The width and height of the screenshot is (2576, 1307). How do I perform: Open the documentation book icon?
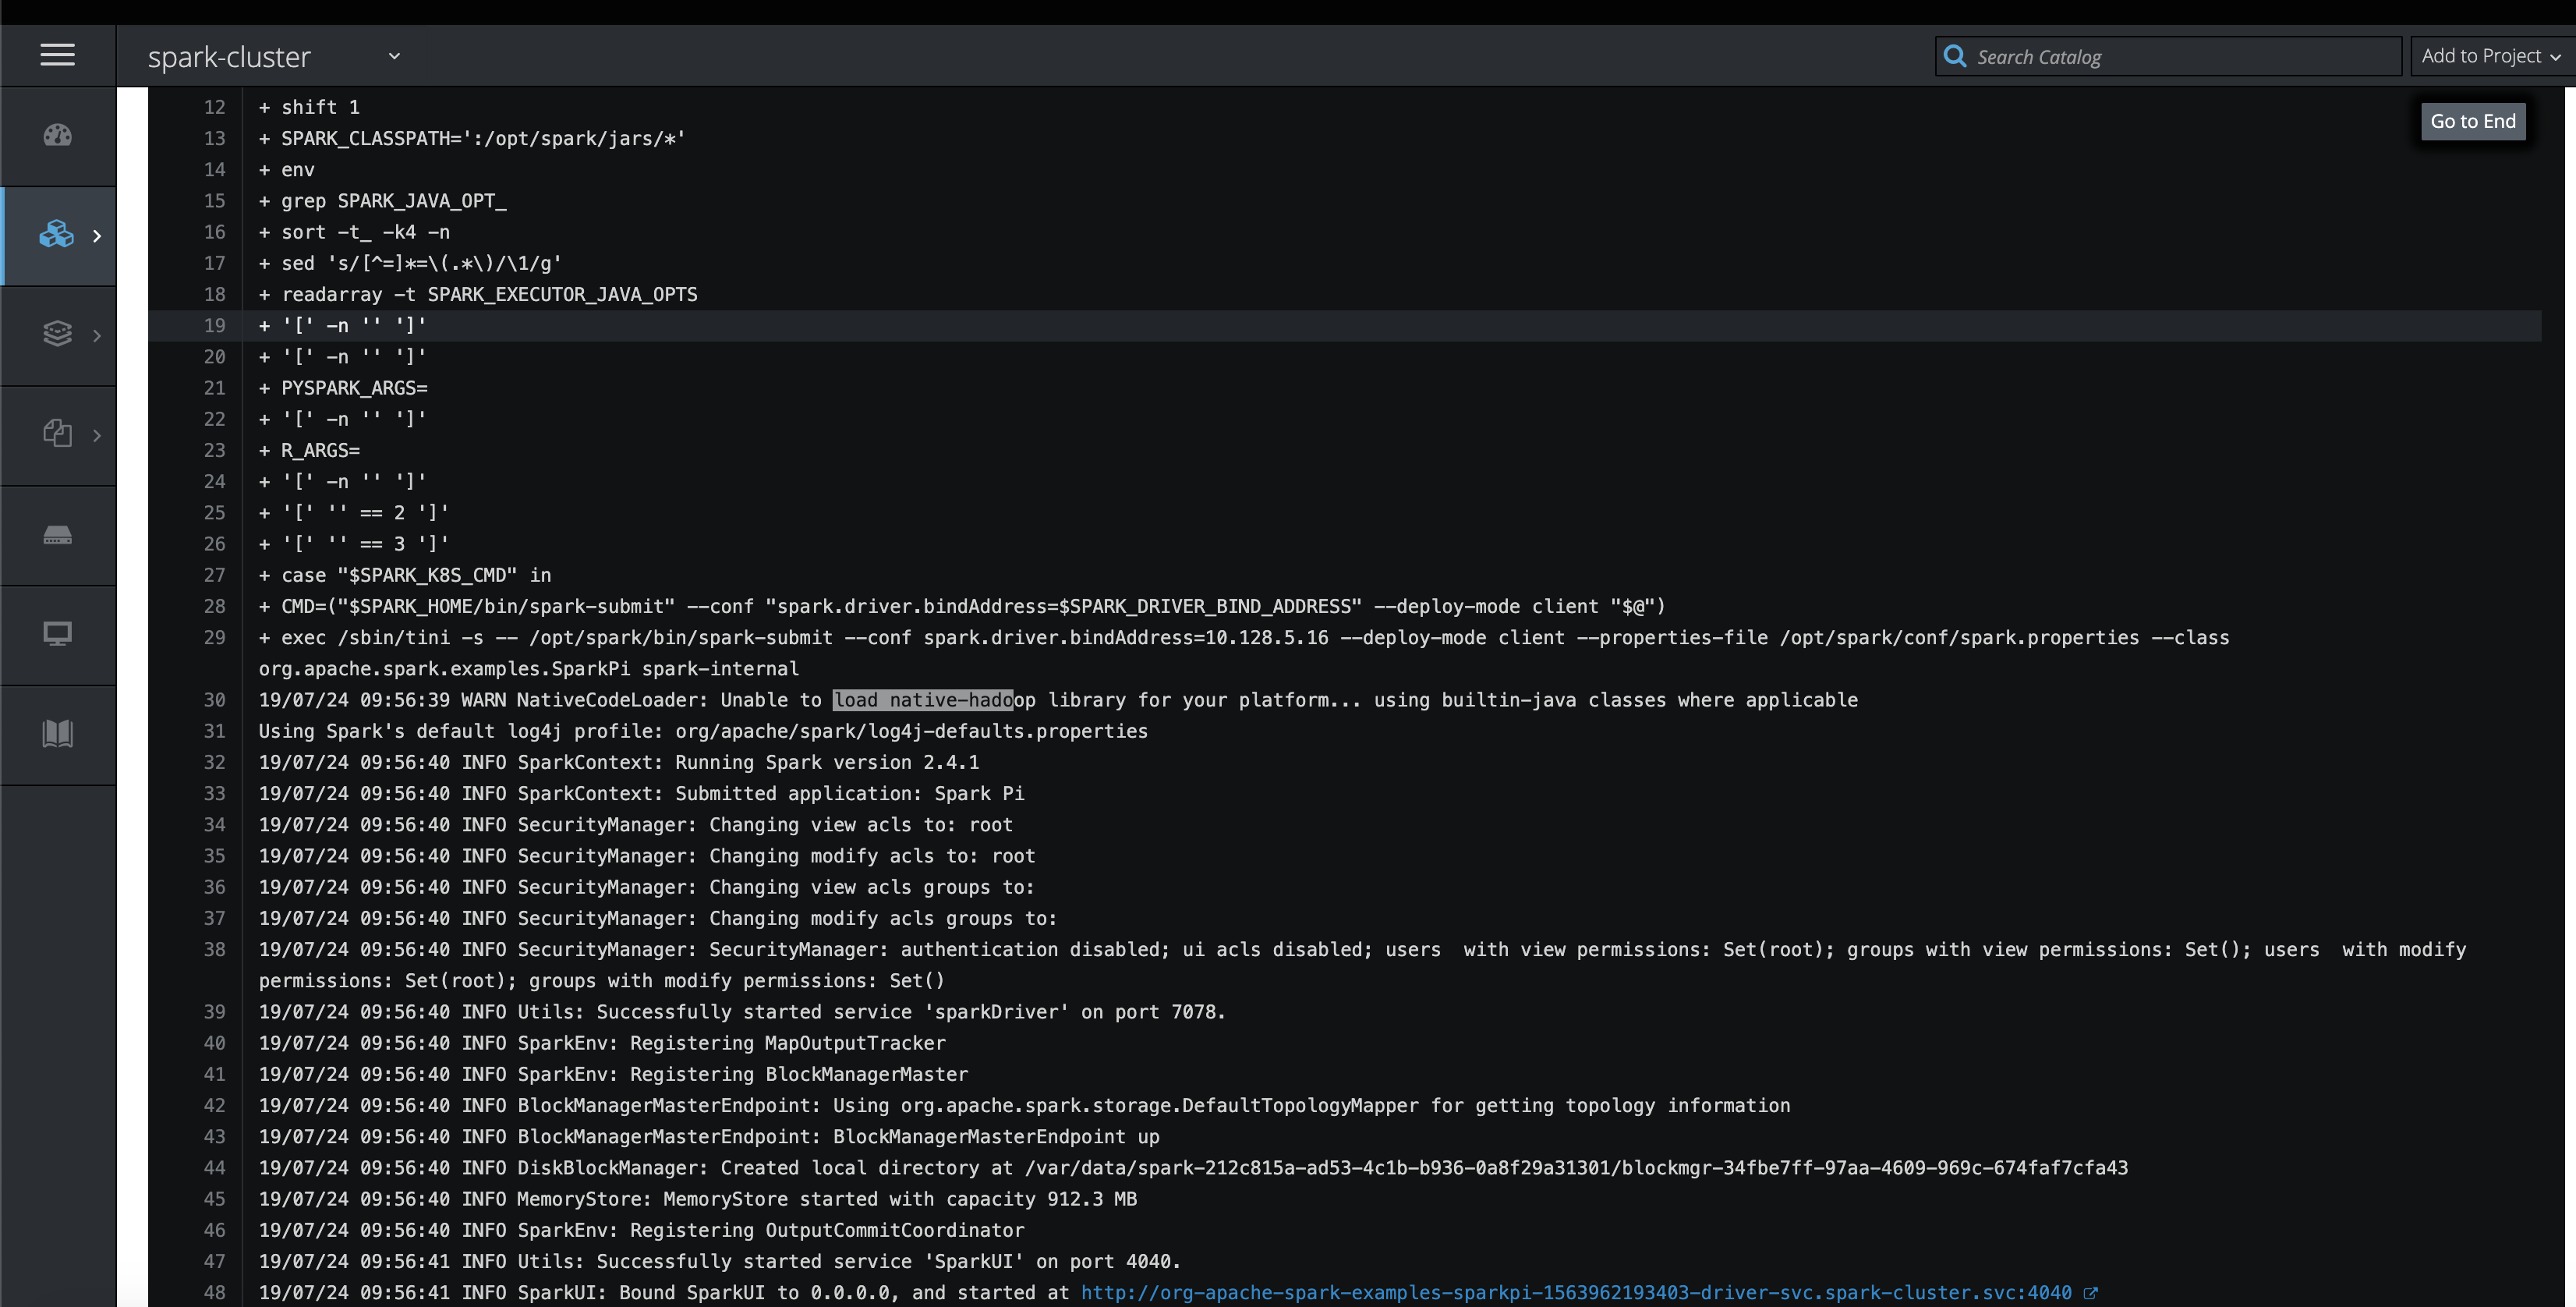(x=57, y=734)
